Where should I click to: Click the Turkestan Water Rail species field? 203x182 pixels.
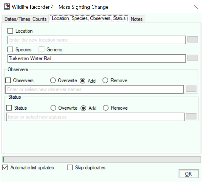tap(97, 58)
